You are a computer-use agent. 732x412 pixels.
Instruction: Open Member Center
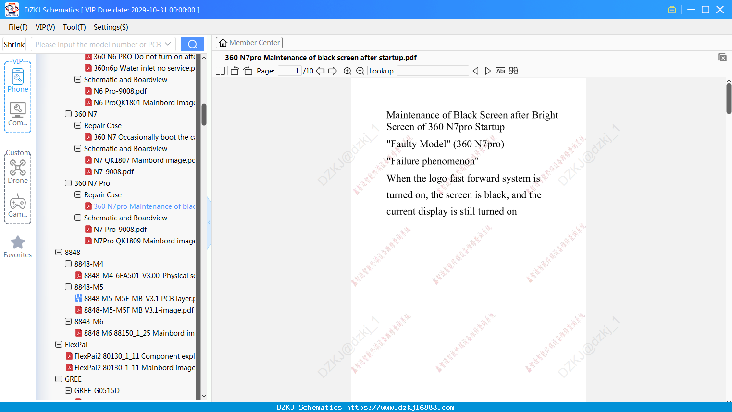[x=249, y=43]
